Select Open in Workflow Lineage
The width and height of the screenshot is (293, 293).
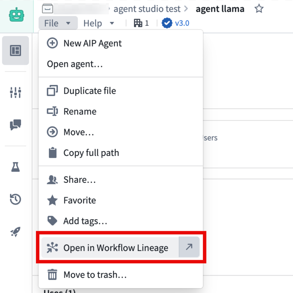[x=116, y=248]
